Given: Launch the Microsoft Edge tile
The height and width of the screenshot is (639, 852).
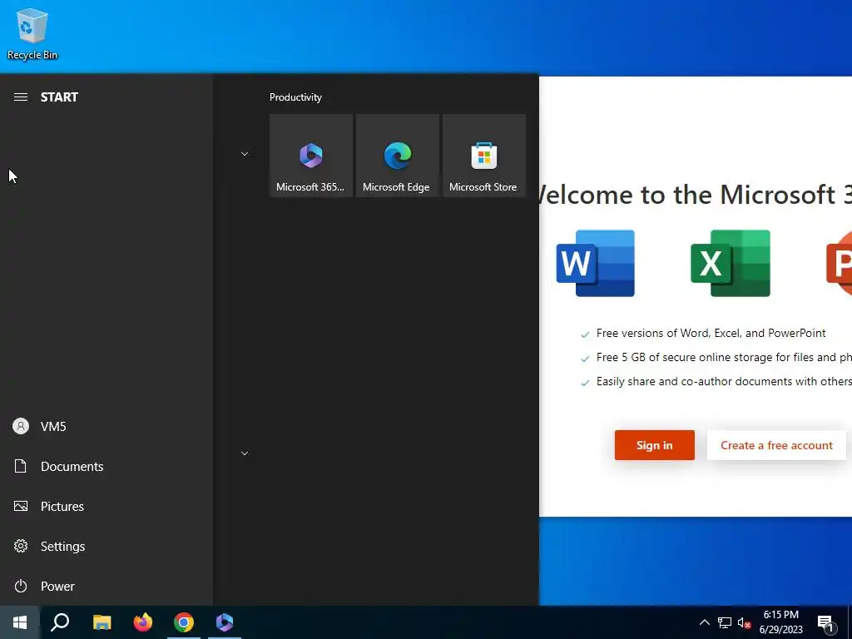Looking at the screenshot, I should click(x=397, y=156).
